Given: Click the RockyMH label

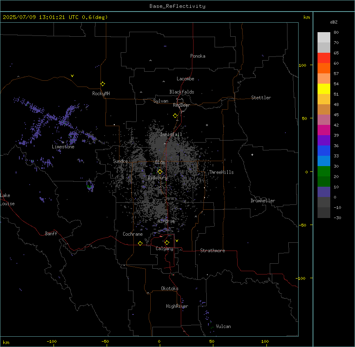Looking at the screenshot, I should tap(101, 94).
